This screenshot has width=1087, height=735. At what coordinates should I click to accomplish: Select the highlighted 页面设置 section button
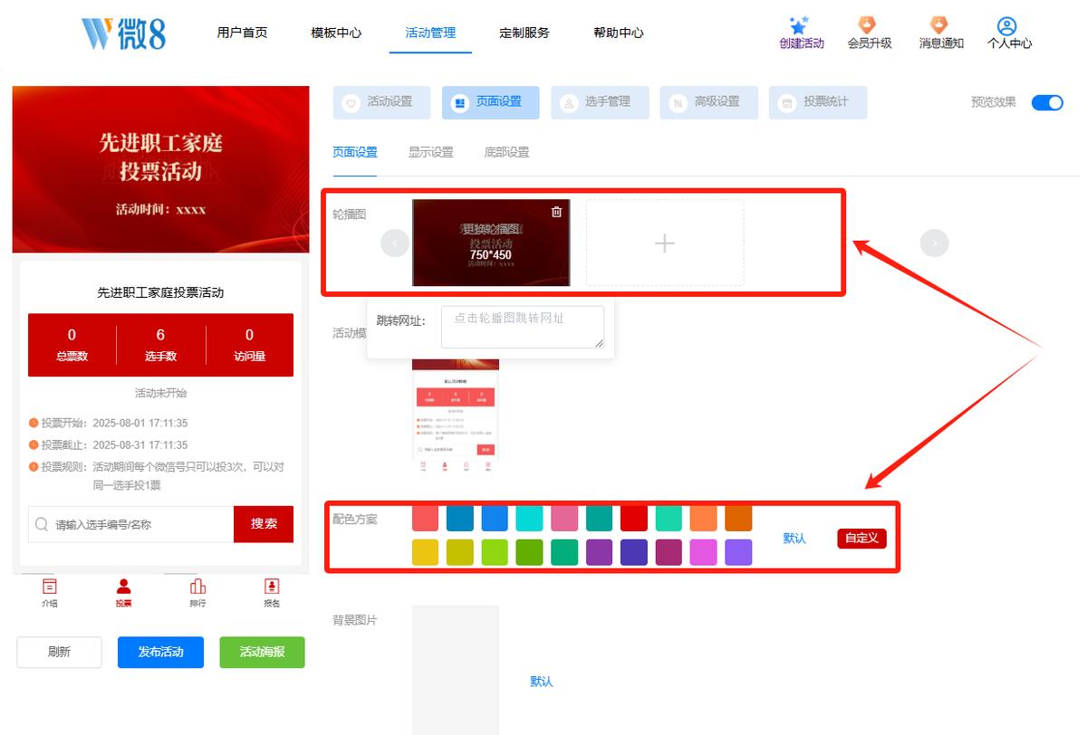490,102
